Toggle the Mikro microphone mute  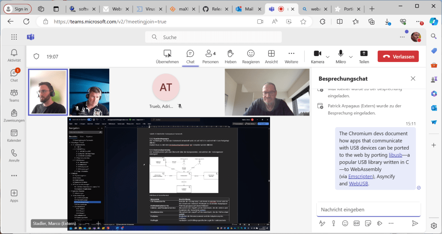tap(340, 56)
